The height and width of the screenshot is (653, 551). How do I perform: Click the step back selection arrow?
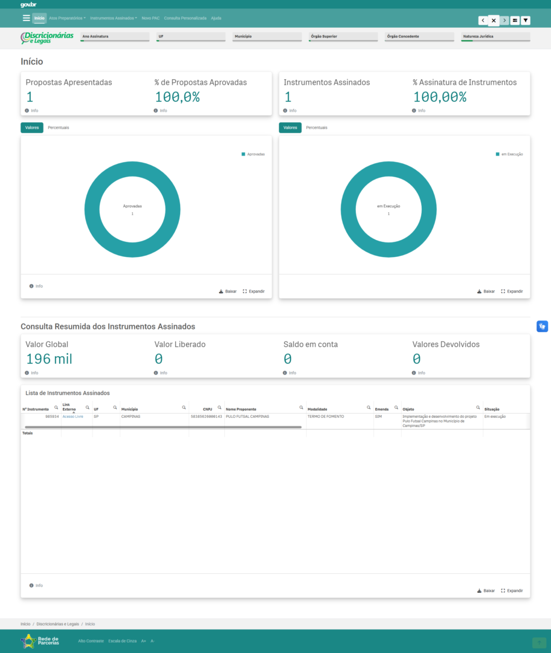[483, 21]
